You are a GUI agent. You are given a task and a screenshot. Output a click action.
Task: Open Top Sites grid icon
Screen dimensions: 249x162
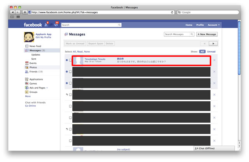pyautogui.click(x=18, y=17)
